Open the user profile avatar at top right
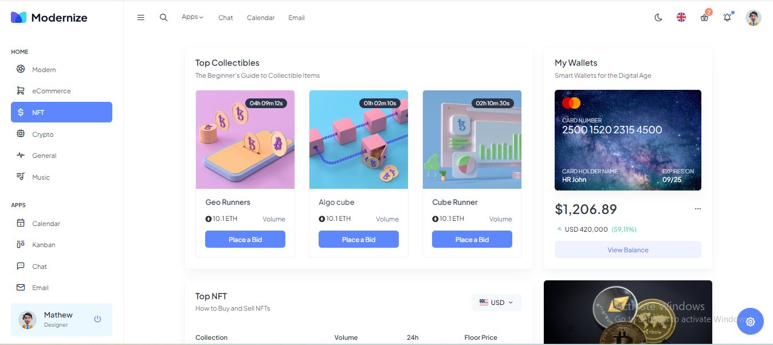Image resolution: width=773 pixels, height=345 pixels. (x=753, y=18)
